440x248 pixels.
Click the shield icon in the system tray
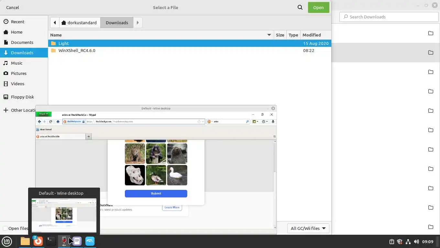coord(400,242)
